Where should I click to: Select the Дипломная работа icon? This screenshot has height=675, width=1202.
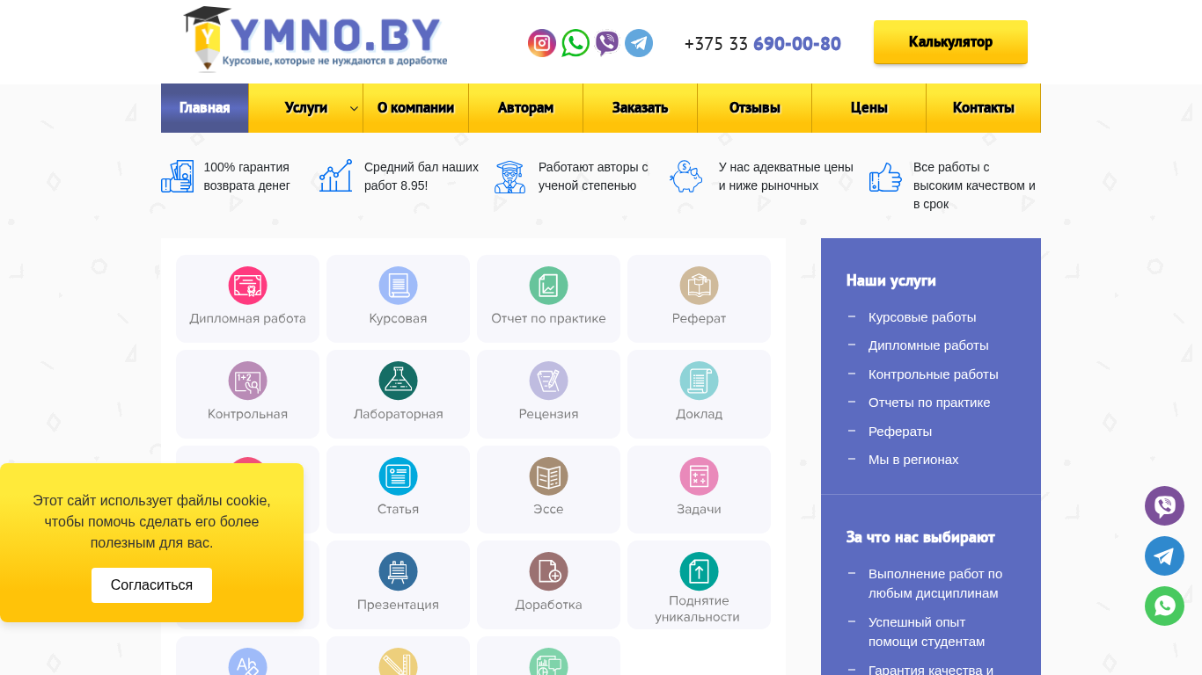click(x=248, y=286)
